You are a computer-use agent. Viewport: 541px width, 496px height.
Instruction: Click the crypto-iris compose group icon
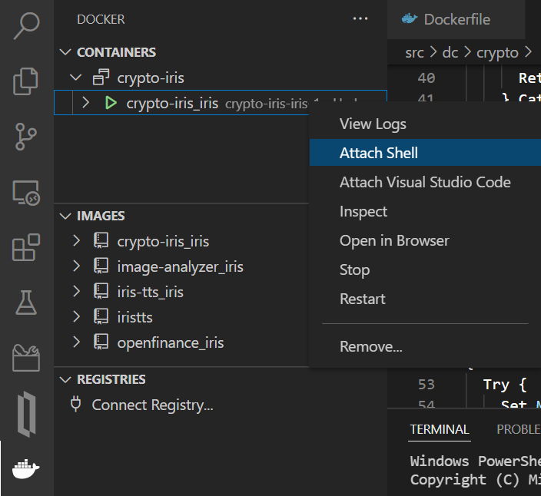click(x=101, y=78)
